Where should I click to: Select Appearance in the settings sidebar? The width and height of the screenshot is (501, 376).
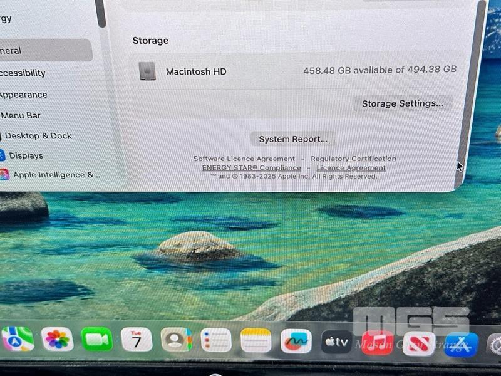point(24,95)
